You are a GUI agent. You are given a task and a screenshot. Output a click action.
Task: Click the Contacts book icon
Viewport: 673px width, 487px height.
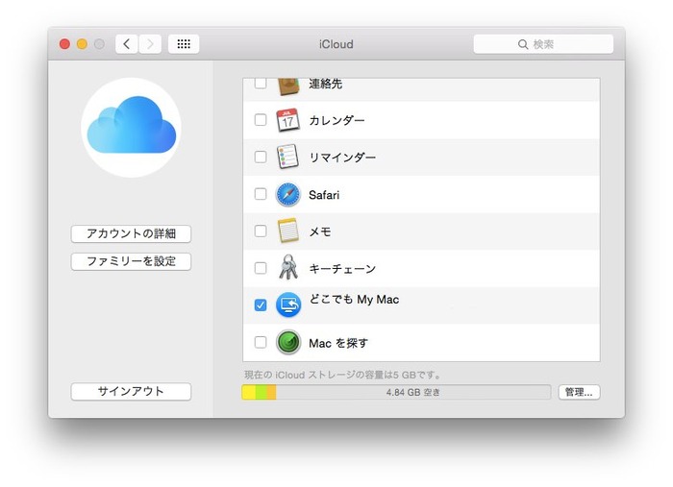tap(287, 86)
